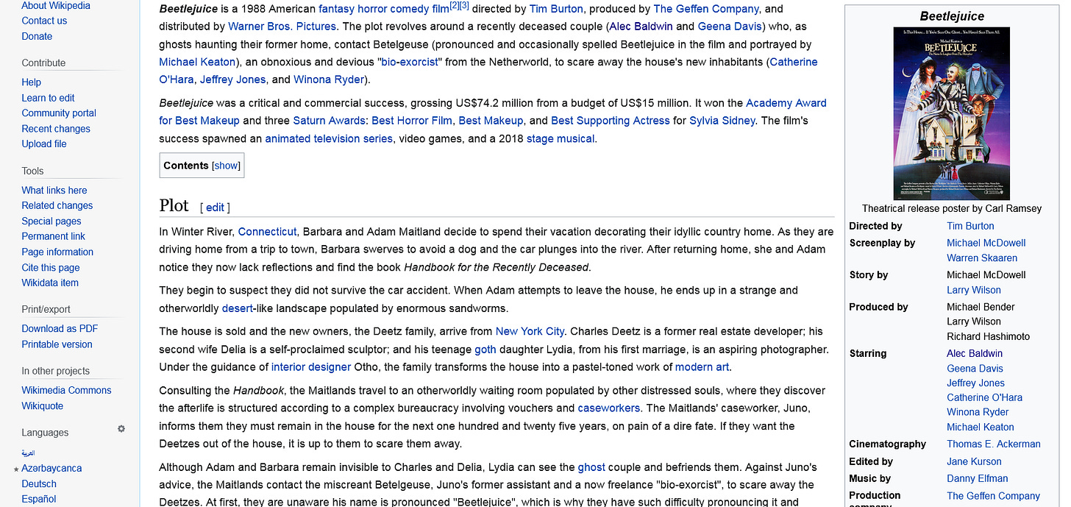Open Best Supporting Actress link
The width and height of the screenshot is (1071, 507).
[x=611, y=121]
